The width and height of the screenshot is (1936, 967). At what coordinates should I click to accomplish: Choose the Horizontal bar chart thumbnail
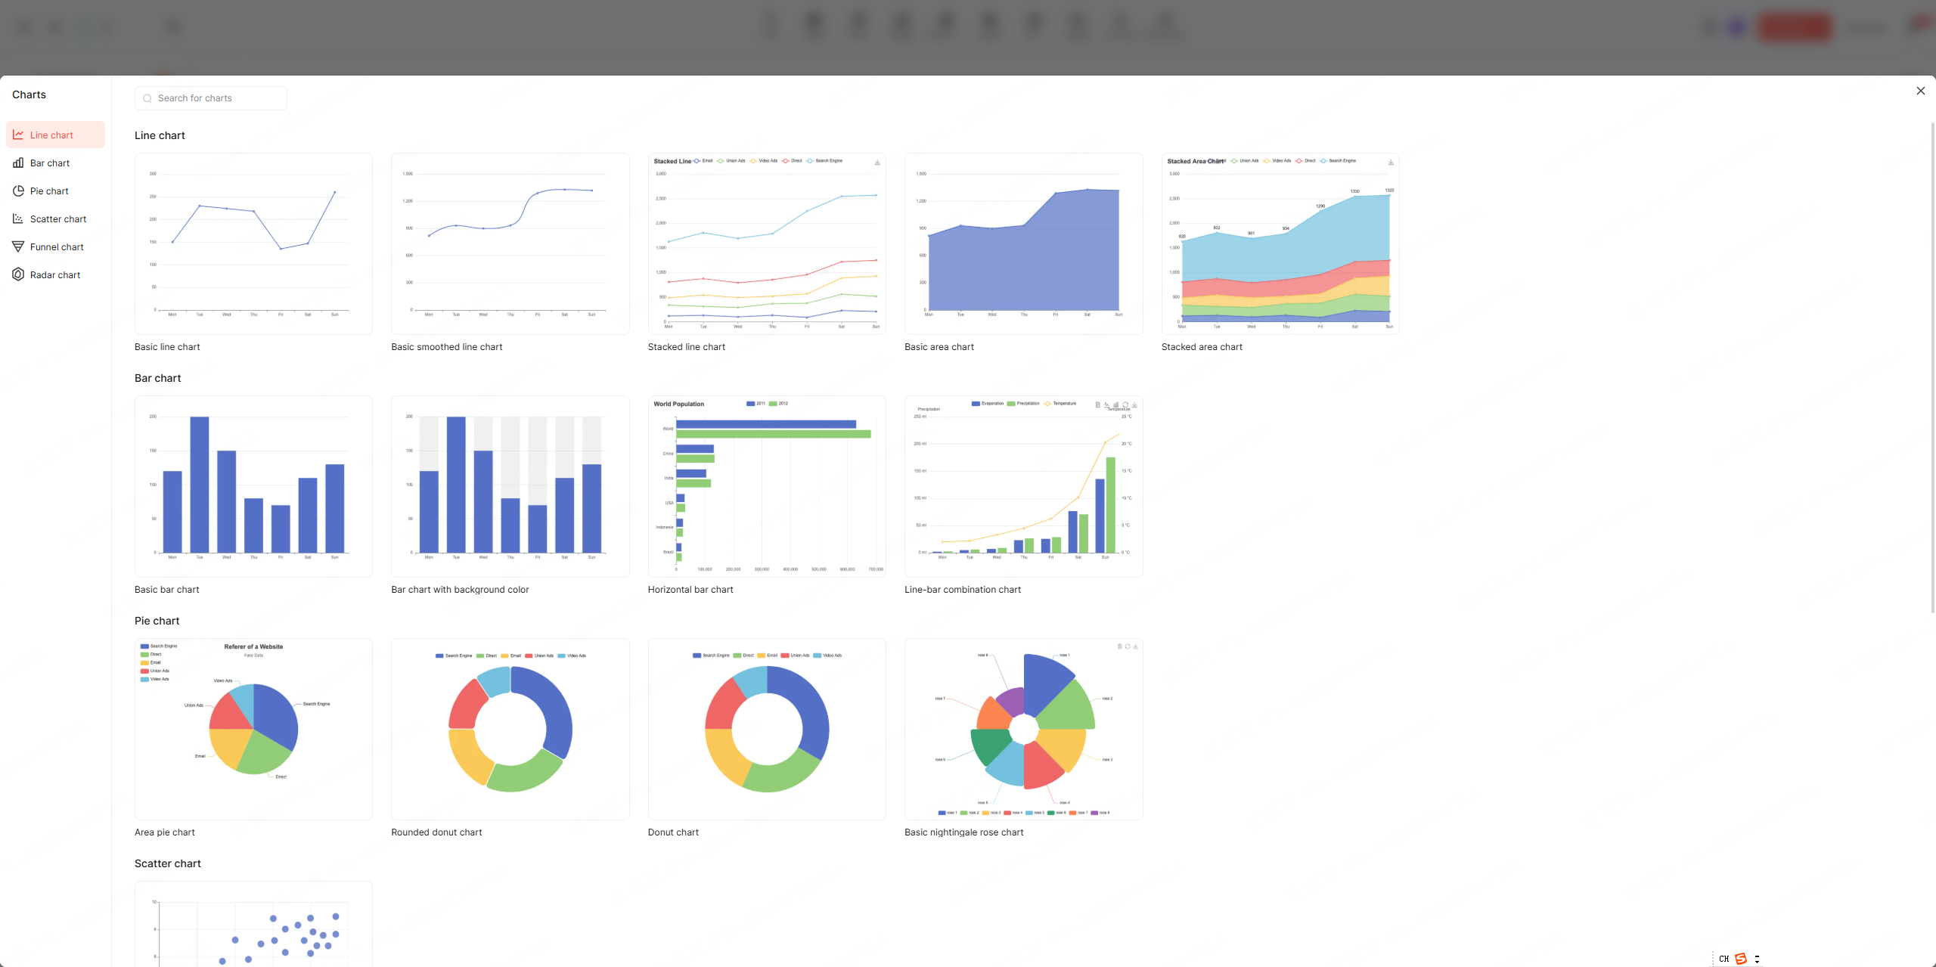pos(766,486)
